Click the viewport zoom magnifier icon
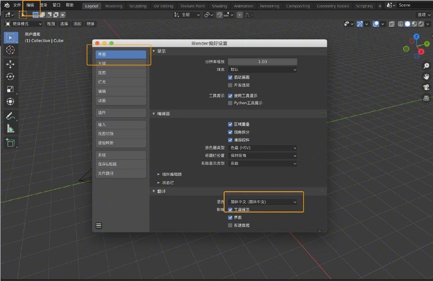This screenshot has height=281, width=433. [x=426, y=66]
